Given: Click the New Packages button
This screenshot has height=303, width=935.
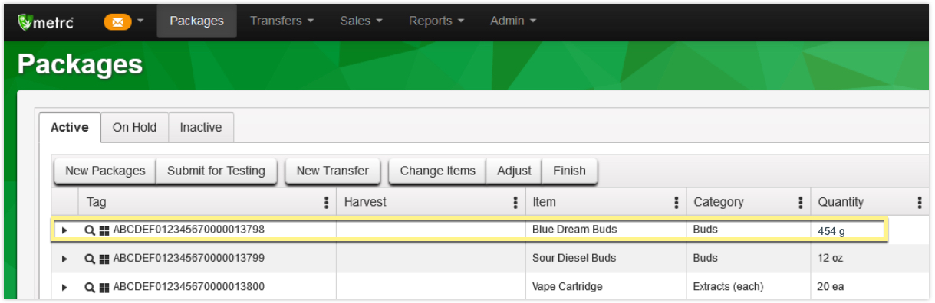Looking at the screenshot, I should tap(105, 171).
